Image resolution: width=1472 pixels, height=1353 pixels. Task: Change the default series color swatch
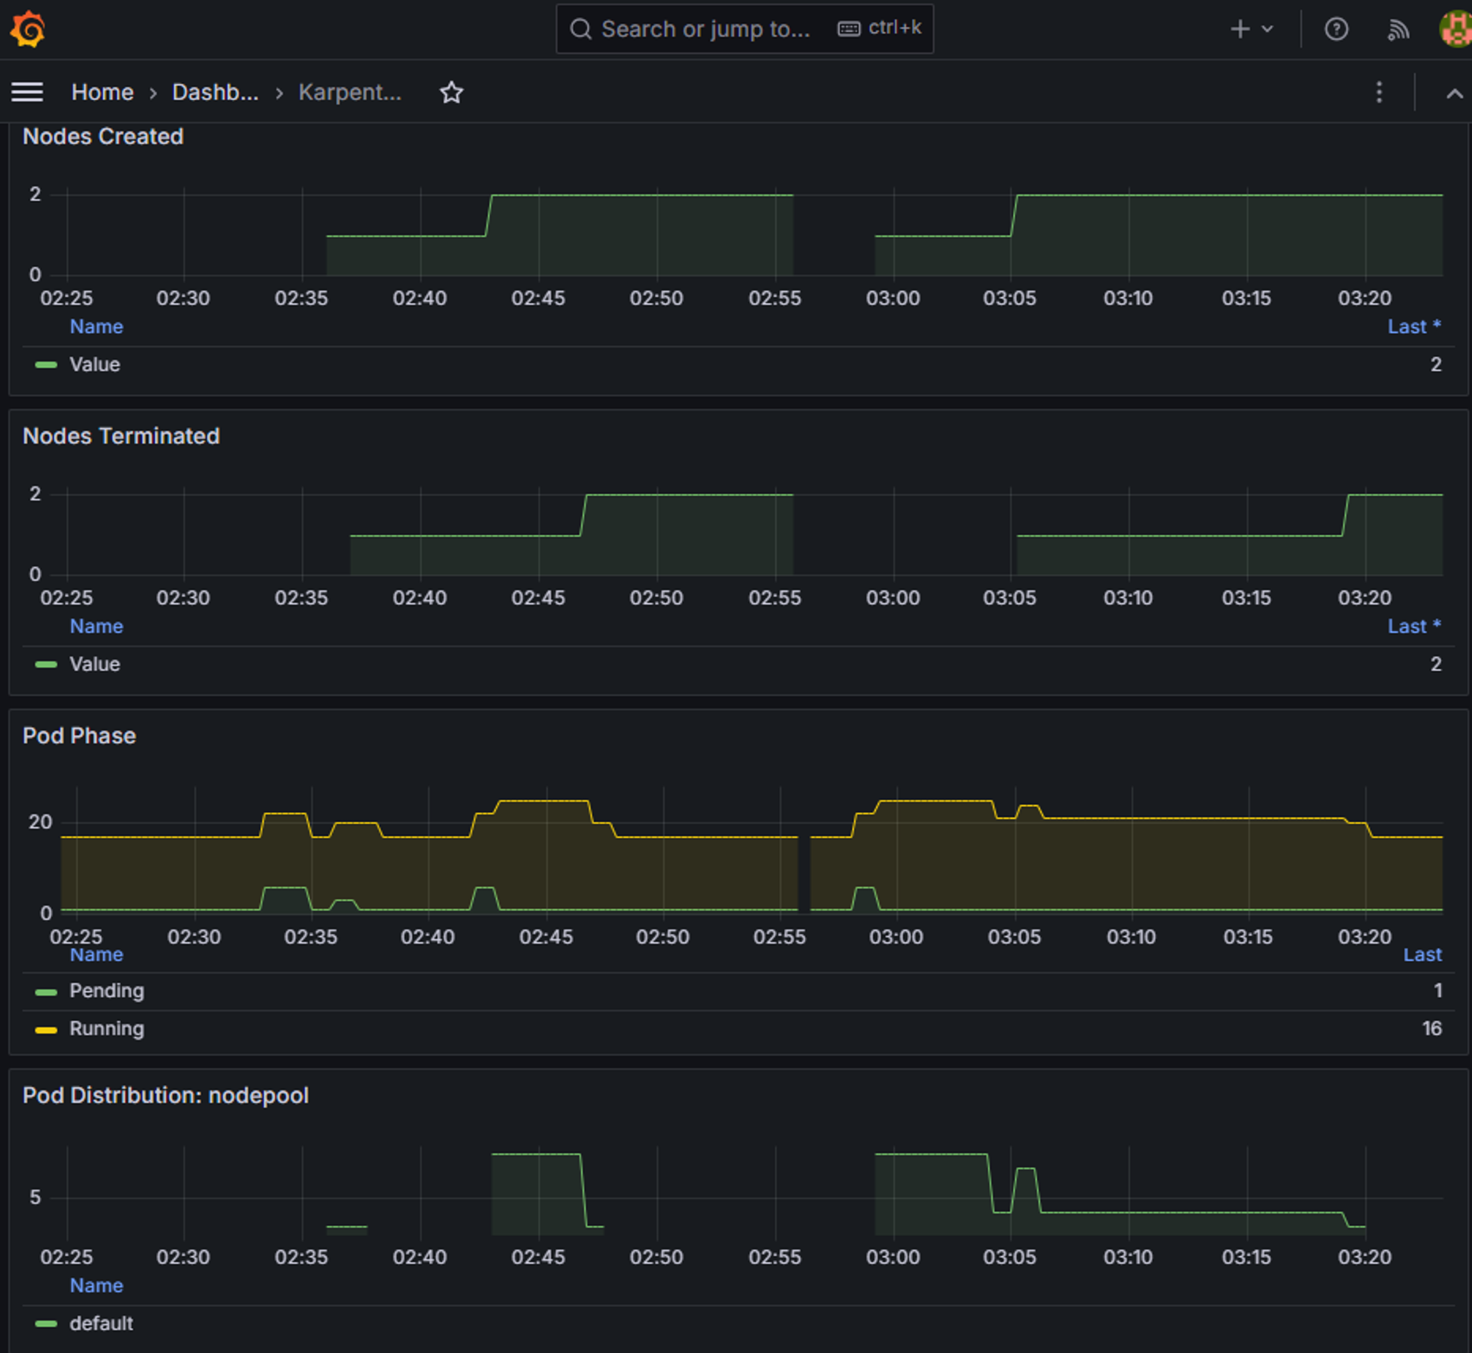[46, 1324]
